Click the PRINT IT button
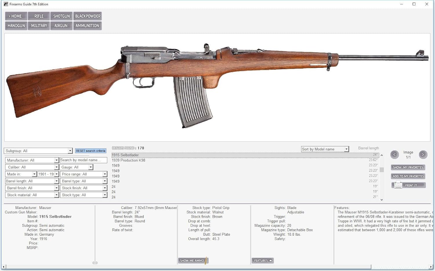The height and width of the screenshot is (271, 435). 409,185
